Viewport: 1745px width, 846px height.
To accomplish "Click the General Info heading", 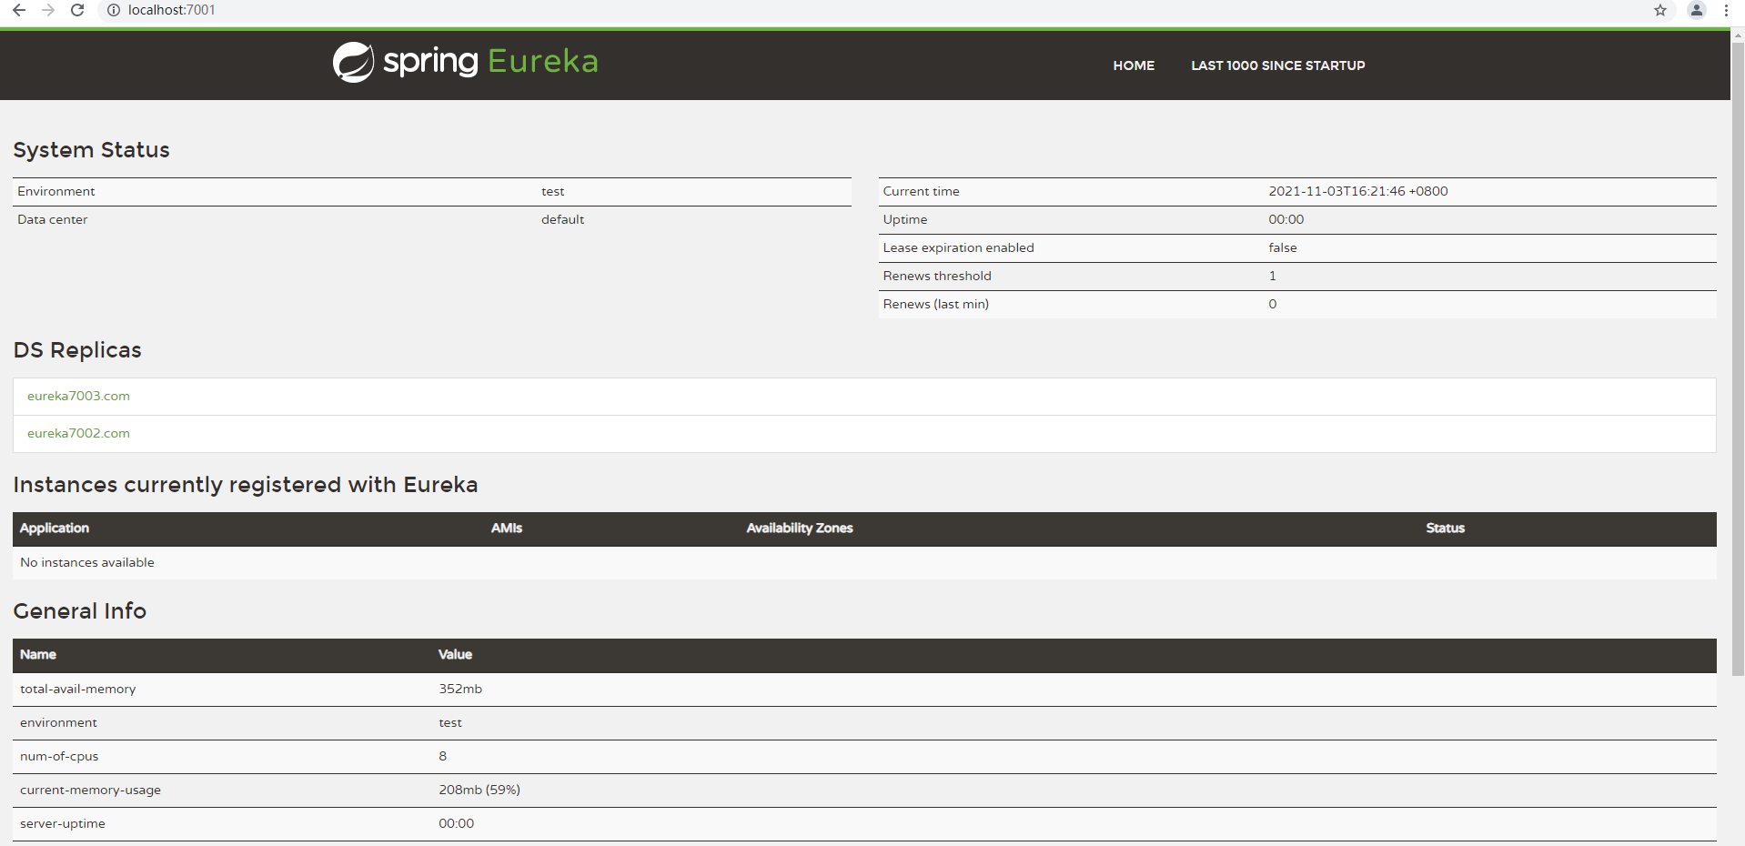I will tap(80, 611).
